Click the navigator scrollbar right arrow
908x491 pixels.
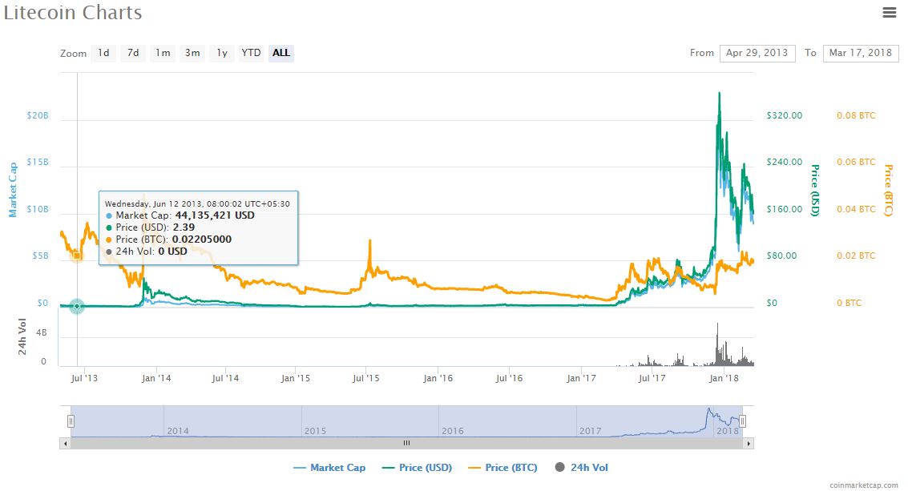[749, 444]
